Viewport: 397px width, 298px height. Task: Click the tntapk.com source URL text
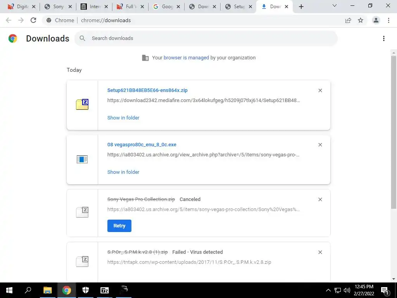point(189,262)
